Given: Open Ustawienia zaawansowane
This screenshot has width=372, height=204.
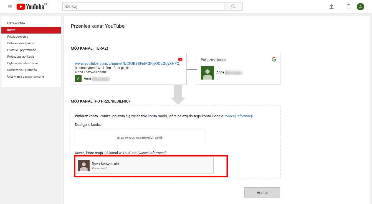Looking at the screenshot, I should pyautogui.click(x=26, y=76).
